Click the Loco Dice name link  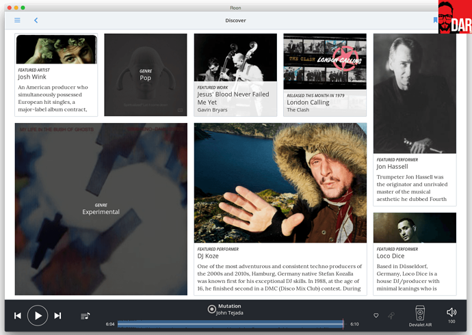coord(391,256)
